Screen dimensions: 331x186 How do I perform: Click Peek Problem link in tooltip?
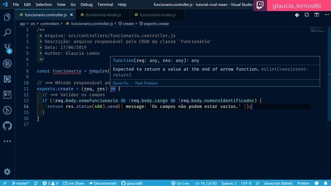146,83
